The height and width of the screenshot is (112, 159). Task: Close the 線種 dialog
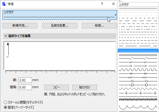pyautogui.click(x=113, y=4)
